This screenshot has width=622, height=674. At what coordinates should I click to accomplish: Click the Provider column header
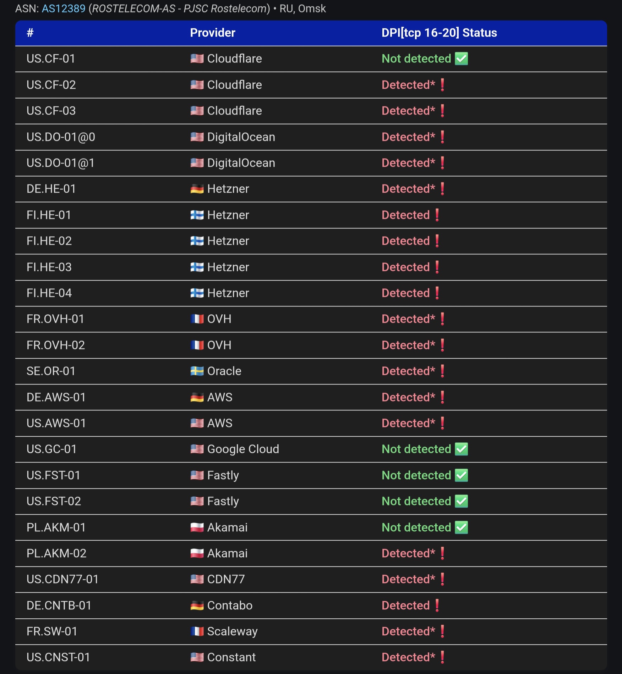(x=212, y=33)
